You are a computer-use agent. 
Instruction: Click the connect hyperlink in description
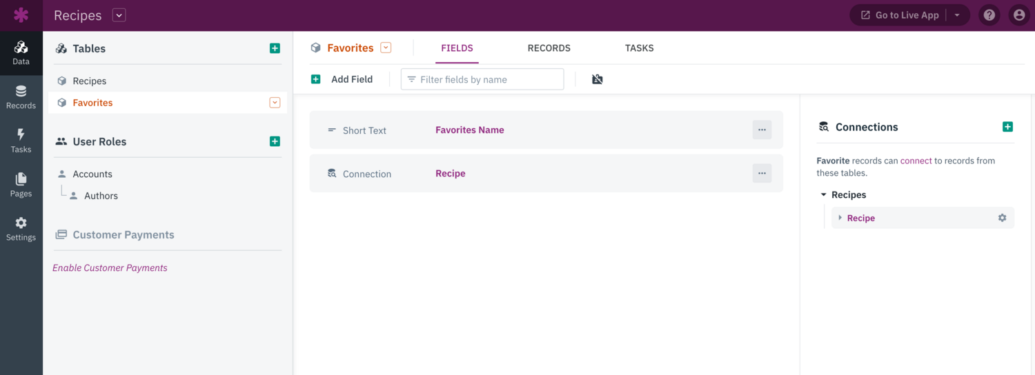coord(916,161)
